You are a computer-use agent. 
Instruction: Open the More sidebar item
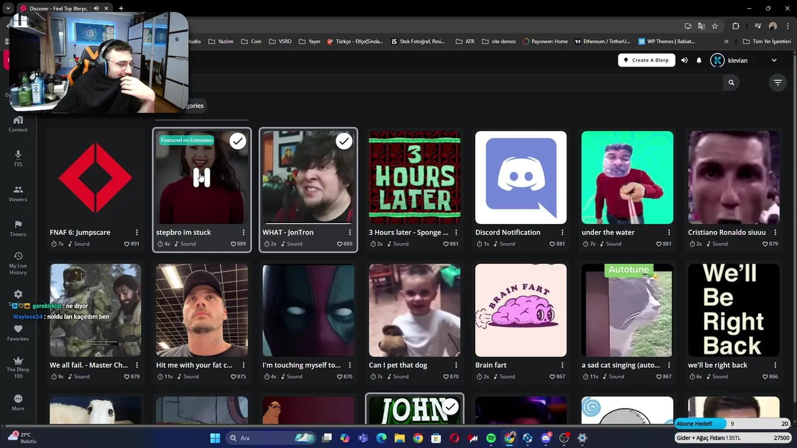pos(18,403)
